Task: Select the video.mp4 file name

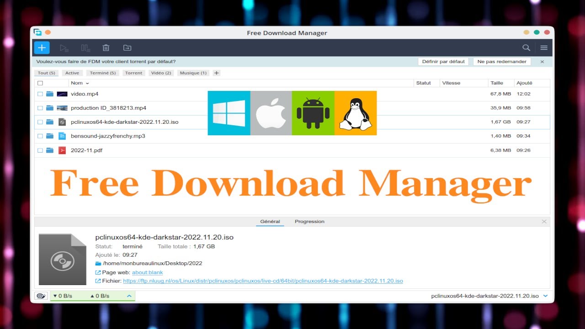Action: [85, 94]
